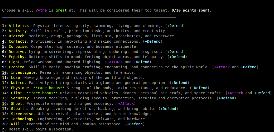Pick the Security skill line
The height and width of the screenshot is (132, 274).
[119, 98]
